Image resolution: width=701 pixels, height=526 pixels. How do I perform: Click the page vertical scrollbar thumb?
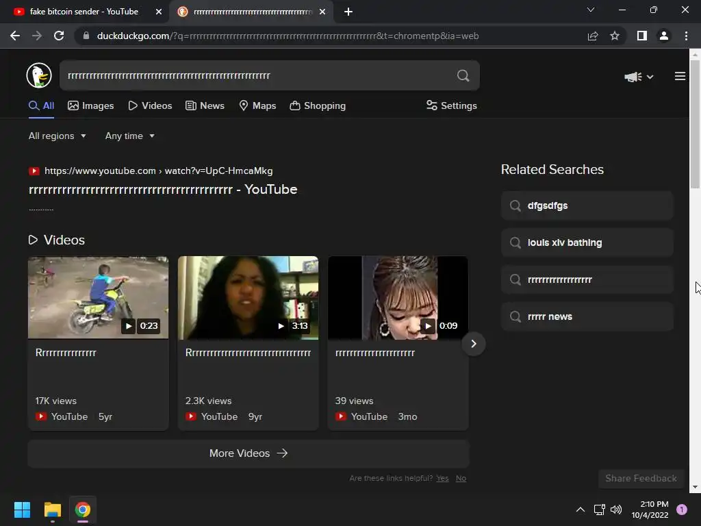click(x=695, y=125)
